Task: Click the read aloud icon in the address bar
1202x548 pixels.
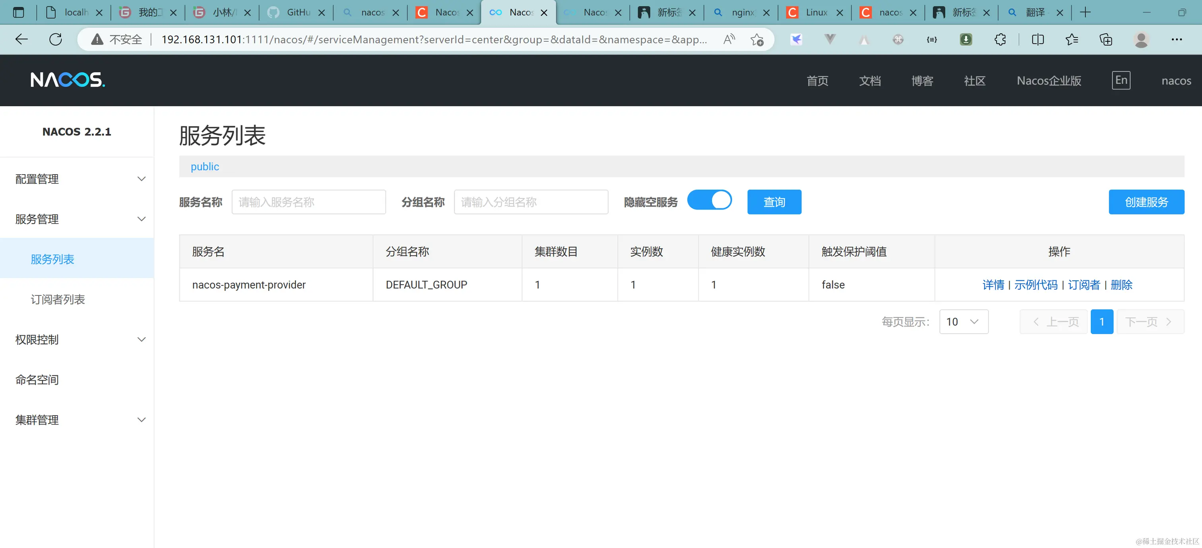Action: click(x=729, y=40)
